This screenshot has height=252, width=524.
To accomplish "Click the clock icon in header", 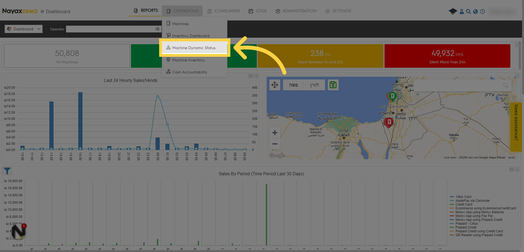I will pyautogui.click(x=483, y=11).
